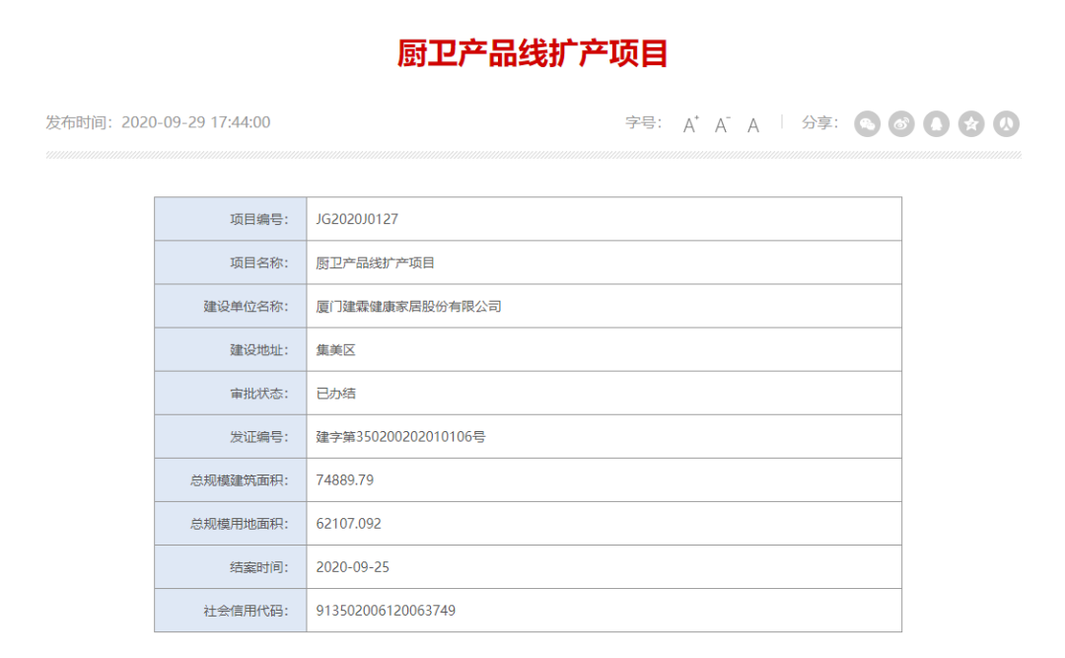Select social credit code 913502006120063749

(386, 611)
